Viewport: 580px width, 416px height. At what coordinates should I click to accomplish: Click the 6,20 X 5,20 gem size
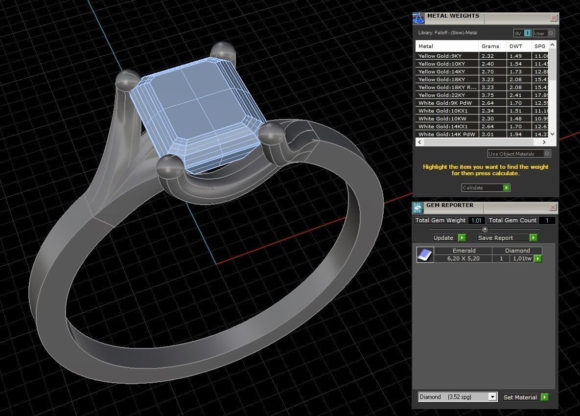(463, 258)
